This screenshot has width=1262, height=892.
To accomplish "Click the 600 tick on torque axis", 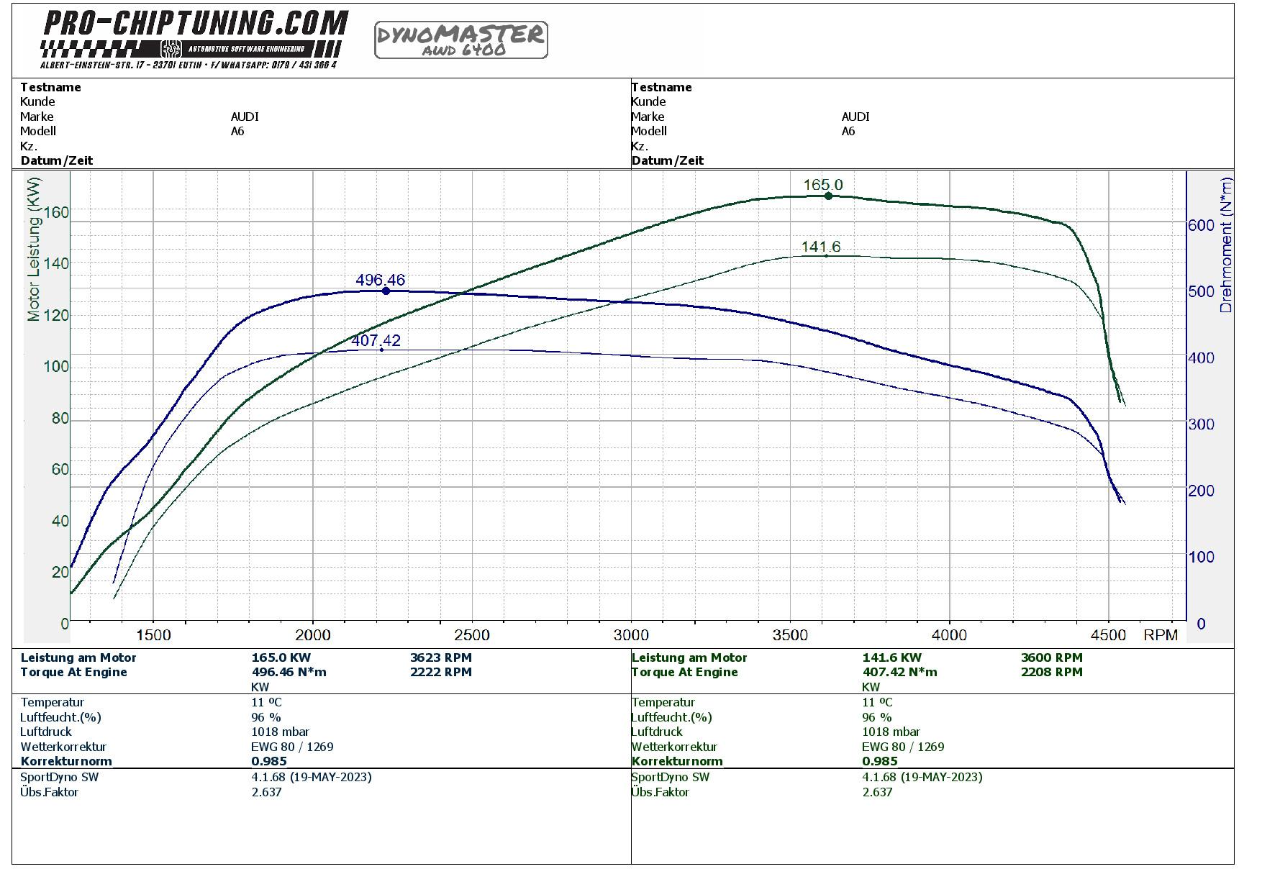I will click(x=1201, y=225).
